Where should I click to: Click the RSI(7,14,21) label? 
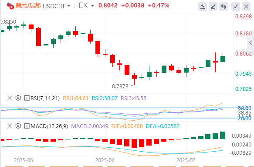tap(45, 98)
